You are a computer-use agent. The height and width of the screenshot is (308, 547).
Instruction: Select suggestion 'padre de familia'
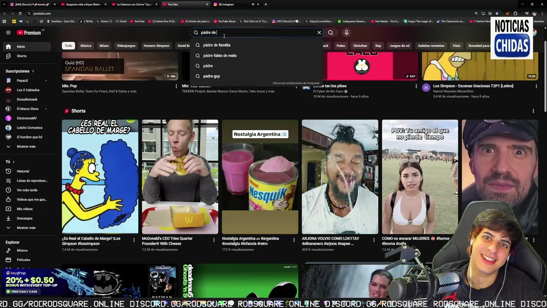click(256, 45)
